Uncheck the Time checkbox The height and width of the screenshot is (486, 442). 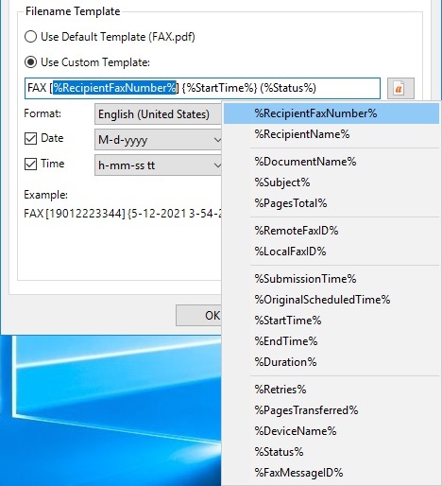(30, 164)
